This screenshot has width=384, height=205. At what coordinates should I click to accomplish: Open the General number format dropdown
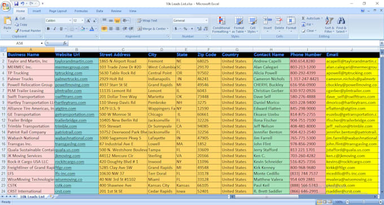pos(207,20)
